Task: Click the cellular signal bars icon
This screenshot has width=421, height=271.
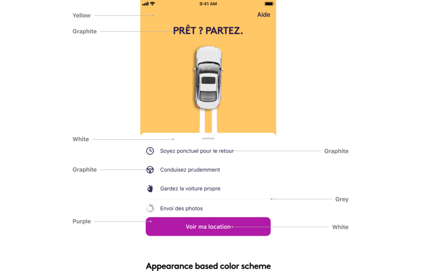Action: (145, 4)
